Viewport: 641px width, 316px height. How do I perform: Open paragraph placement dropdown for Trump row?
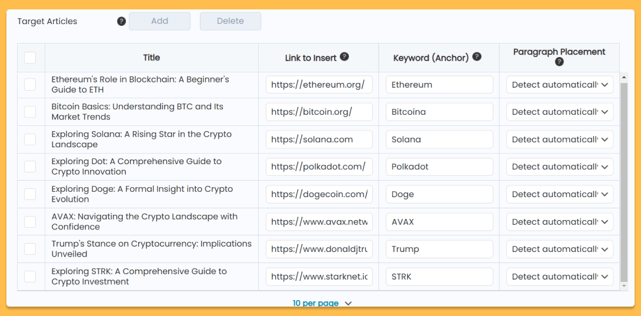click(x=560, y=249)
